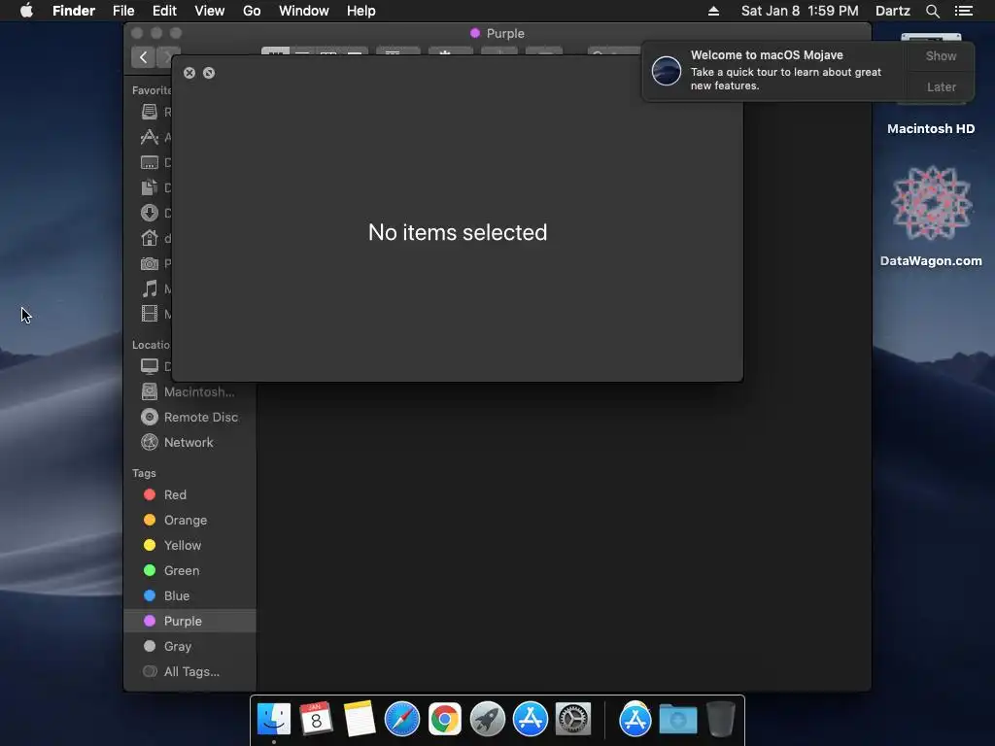Viewport: 995px width, 746px height.
Task: Open Notification Center list icon
Action: click(x=963, y=11)
